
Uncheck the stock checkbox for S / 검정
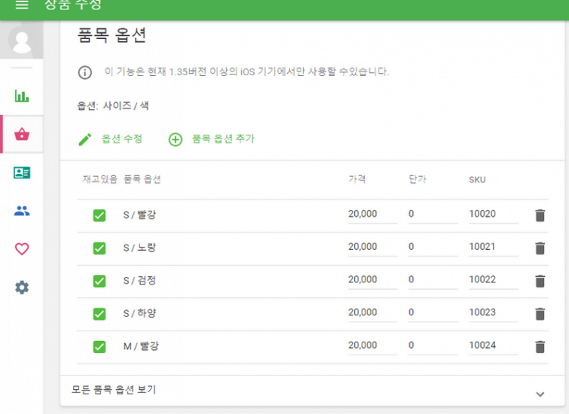coord(99,281)
